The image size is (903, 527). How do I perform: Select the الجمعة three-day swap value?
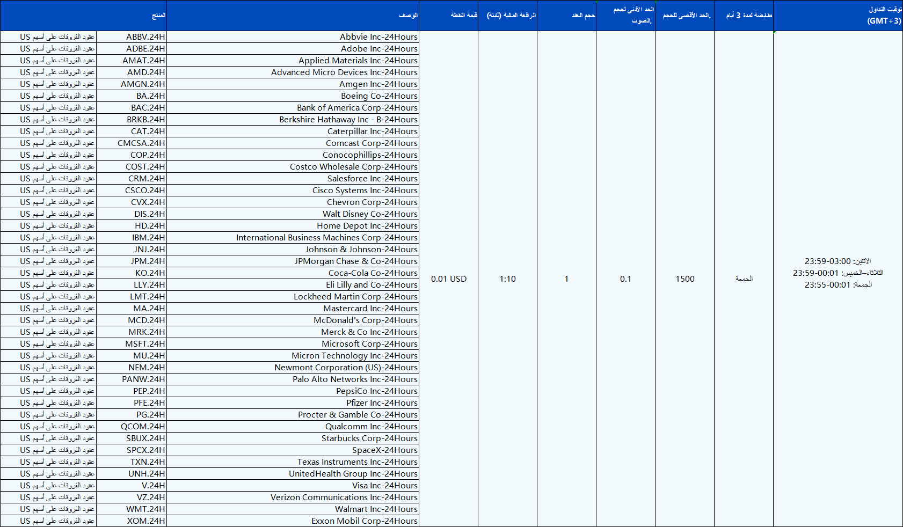click(744, 279)
